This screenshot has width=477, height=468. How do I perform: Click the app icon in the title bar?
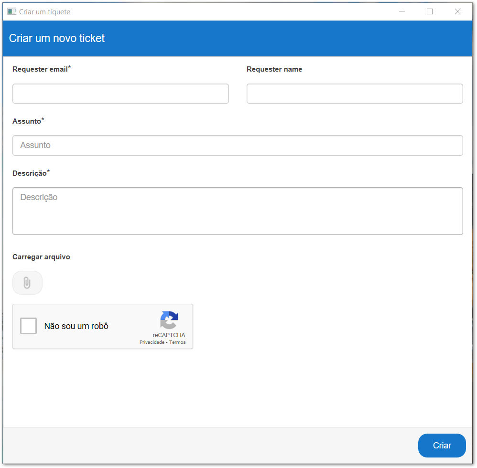(x=11, y=11)
